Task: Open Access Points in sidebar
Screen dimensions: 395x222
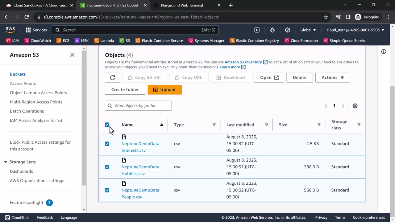Action: [x=23, y=83]
